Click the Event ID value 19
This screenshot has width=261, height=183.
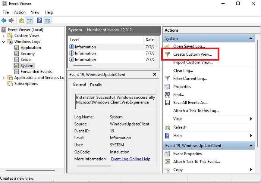[112, 131]
